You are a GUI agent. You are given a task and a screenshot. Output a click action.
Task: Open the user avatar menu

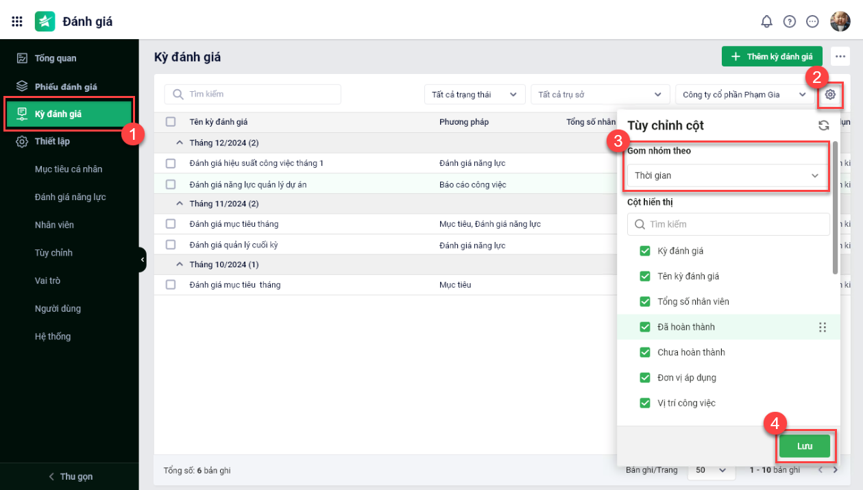pyautogui.click(x=840, y=21)
